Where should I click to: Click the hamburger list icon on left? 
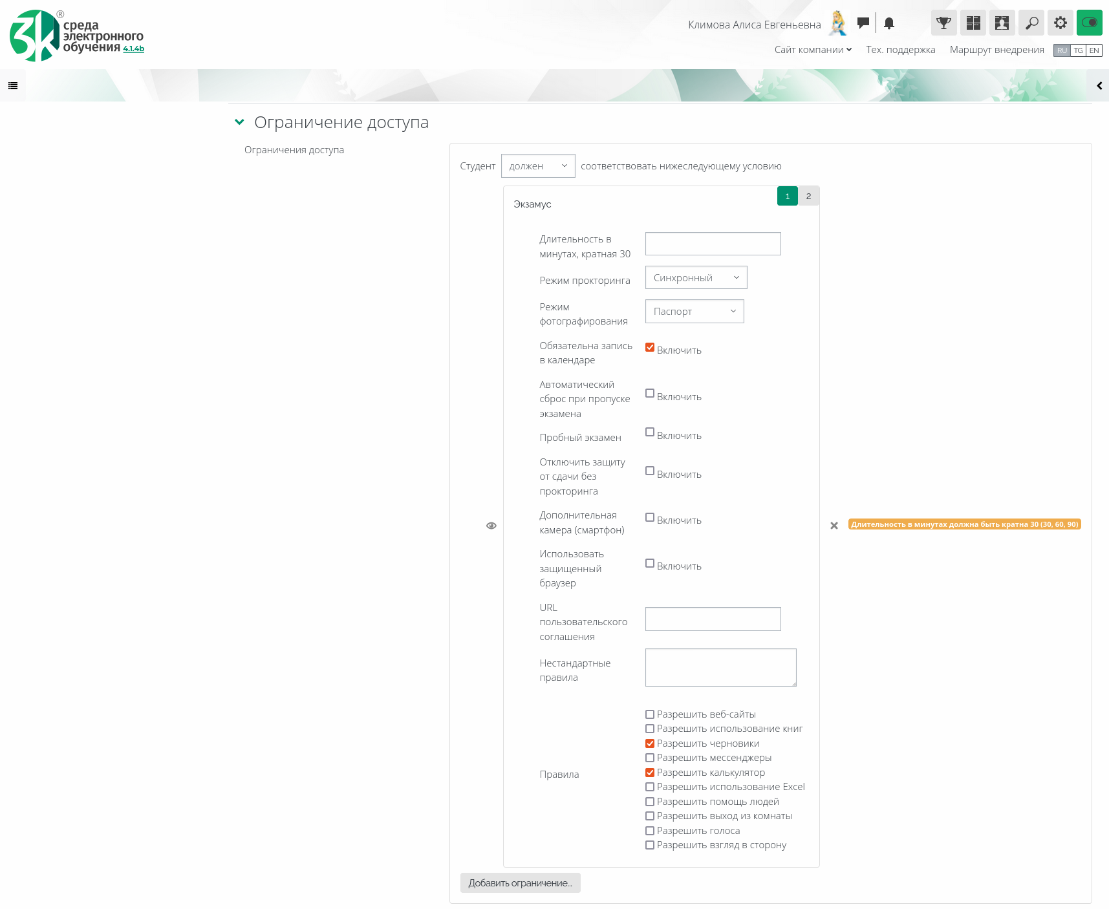click(13, 85)
